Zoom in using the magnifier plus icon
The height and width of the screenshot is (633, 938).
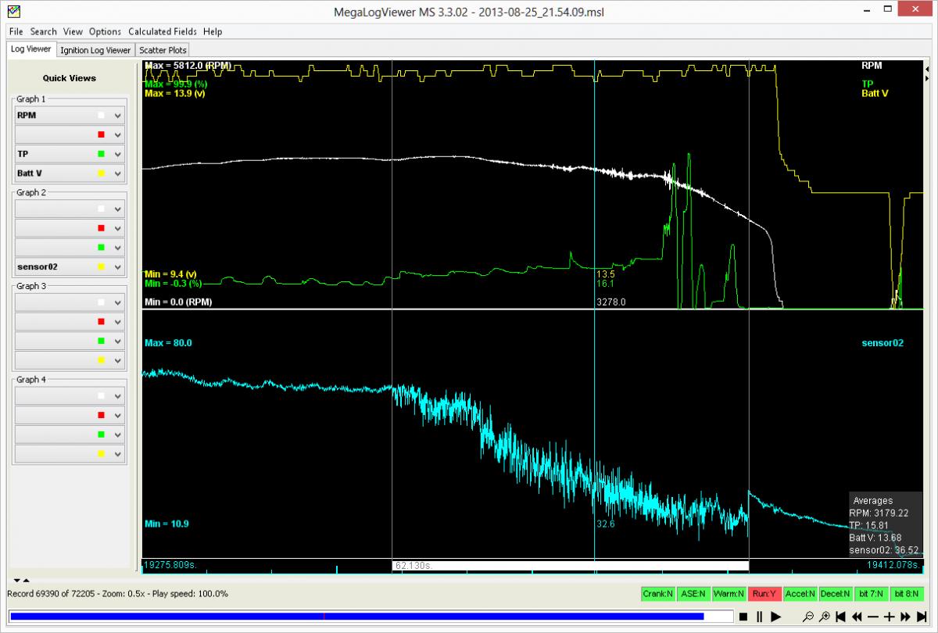[x=824, y=617]
